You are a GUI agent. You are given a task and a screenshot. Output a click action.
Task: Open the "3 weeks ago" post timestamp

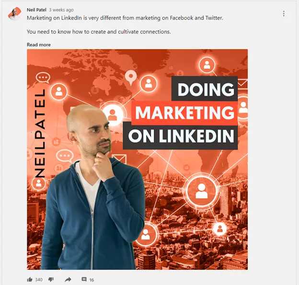point(61,10)
